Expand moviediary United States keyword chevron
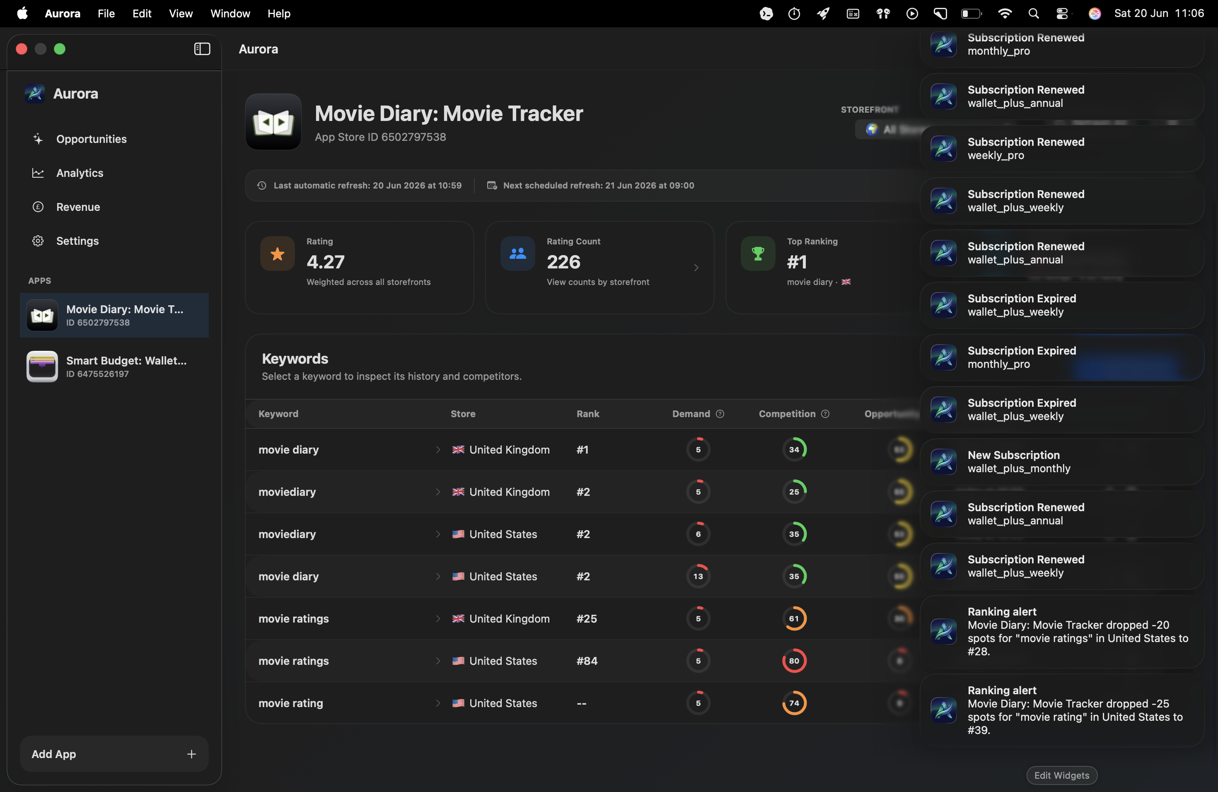The height and width of the screenshot is (792, 1218). pos(438,534)
